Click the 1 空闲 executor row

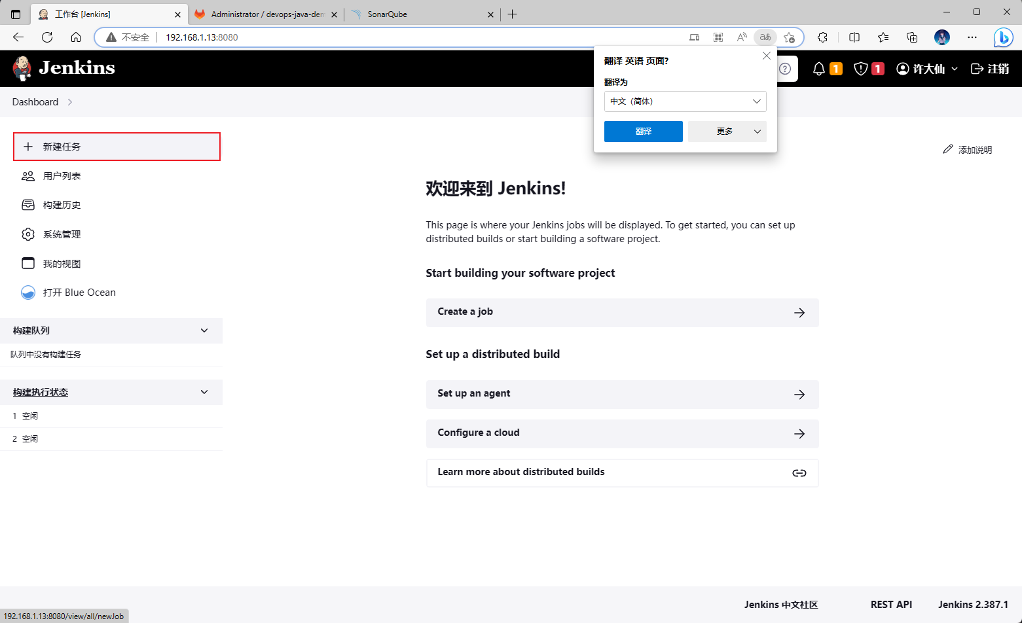tap(111, 416)
